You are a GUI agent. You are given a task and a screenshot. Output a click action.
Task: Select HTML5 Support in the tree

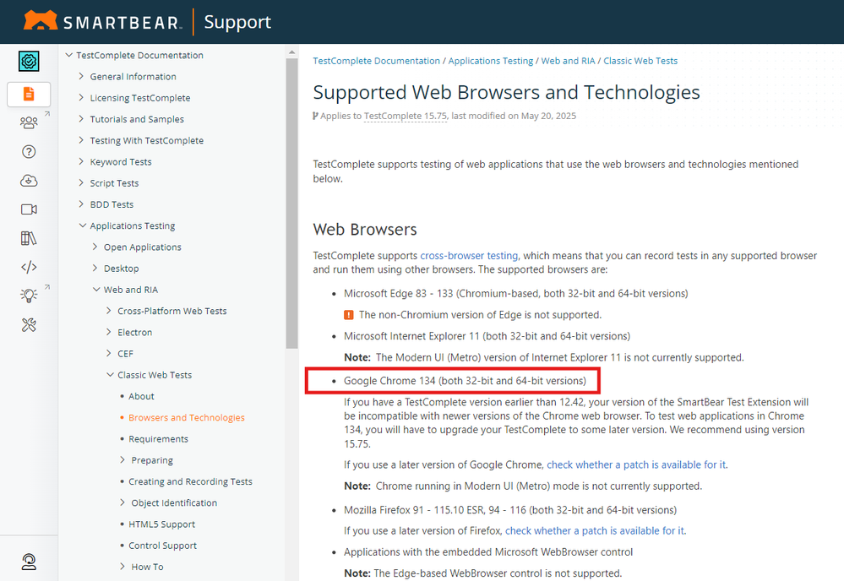point(162,524)
